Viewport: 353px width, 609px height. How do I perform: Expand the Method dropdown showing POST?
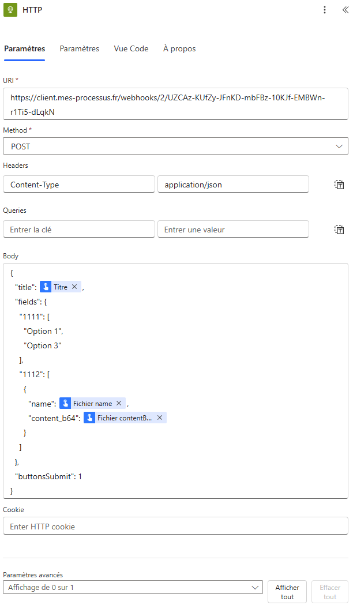coord(175,146)
